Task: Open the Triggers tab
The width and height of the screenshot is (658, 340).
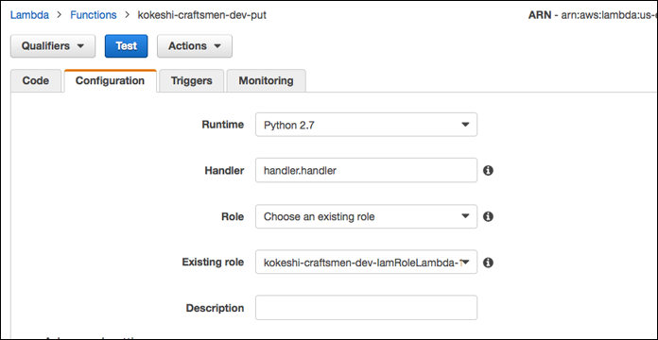Action: point(191,80)
